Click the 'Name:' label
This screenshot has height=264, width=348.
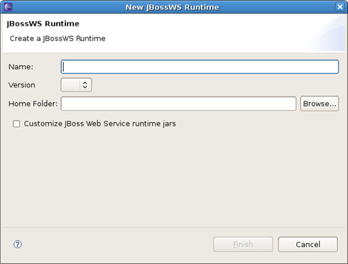[x=21, y=67]
